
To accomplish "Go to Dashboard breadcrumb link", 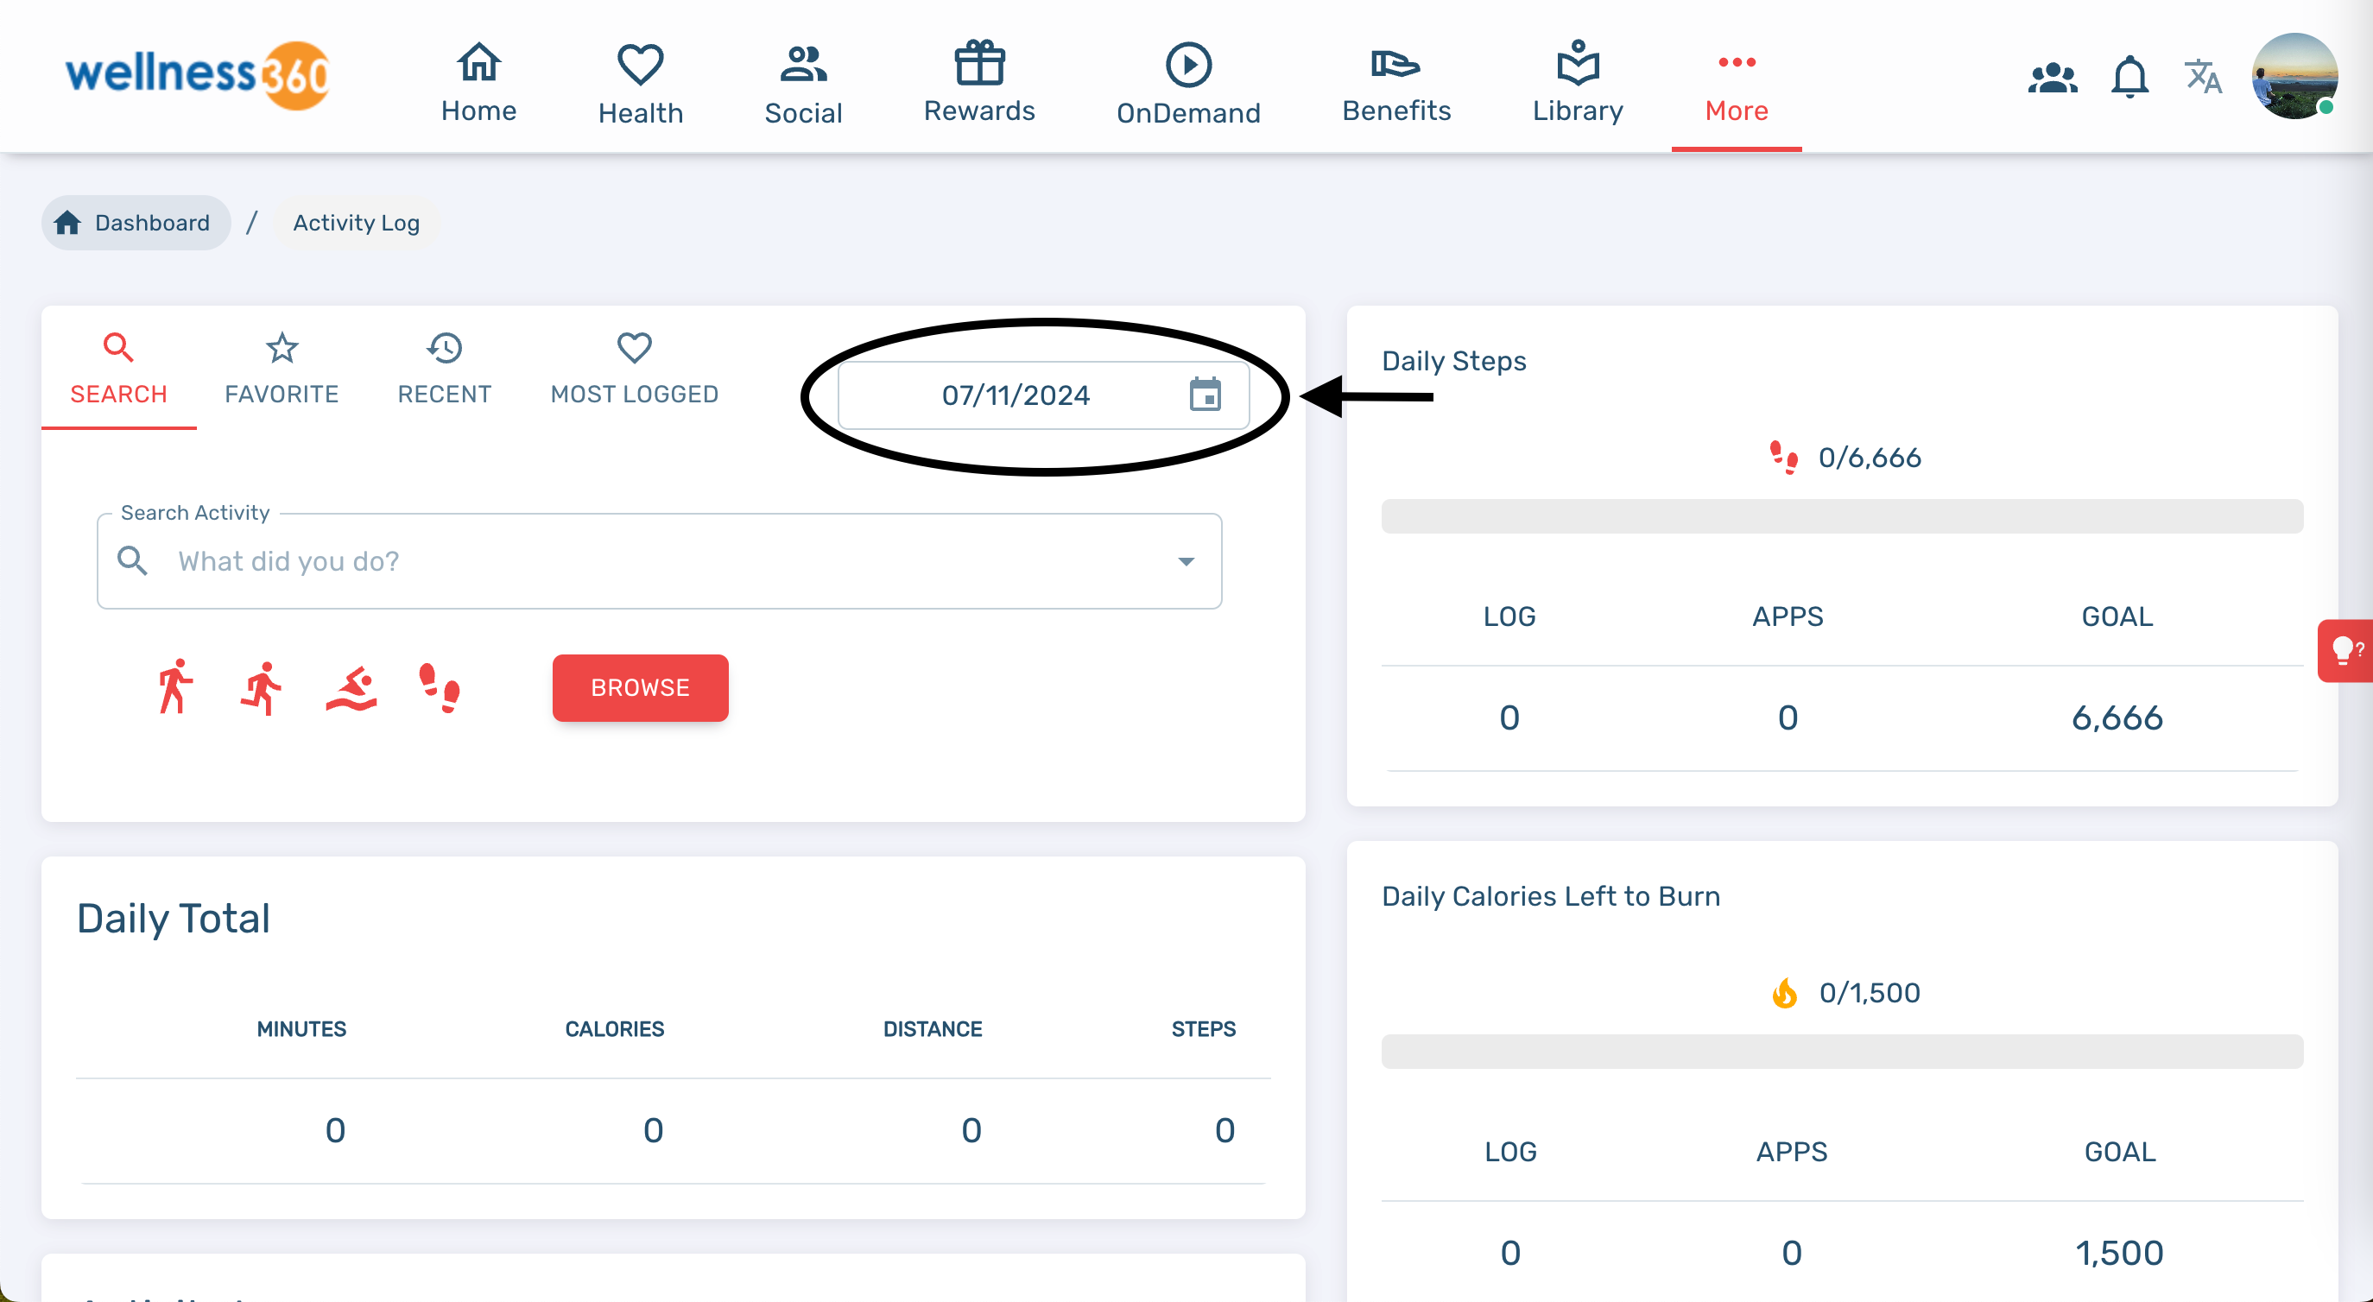I will (x=136, y=223).
